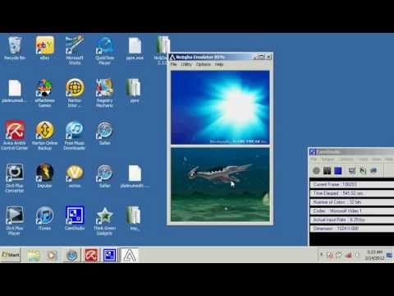Viewport: 394px width, 296px height.
Task: Select the Impulse desktop shortcut
Action: [44, 176]
